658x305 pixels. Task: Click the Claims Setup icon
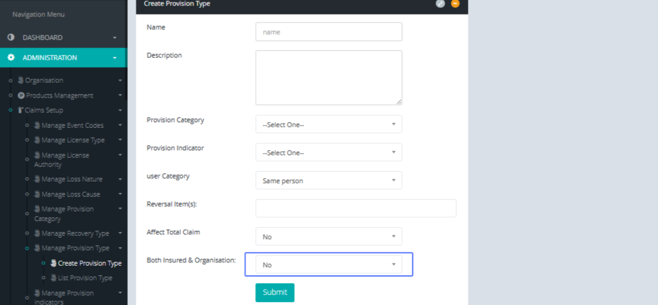click(21, 110)
